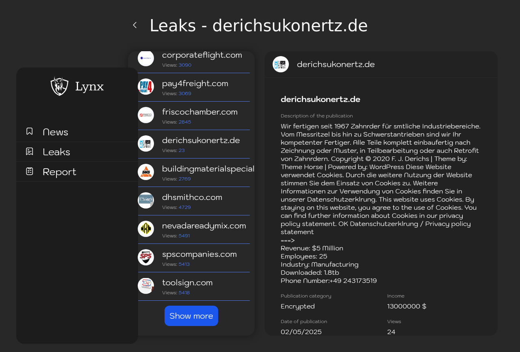Click the News bookmark icon
520x352 pixels.
(x=30, y=131)
